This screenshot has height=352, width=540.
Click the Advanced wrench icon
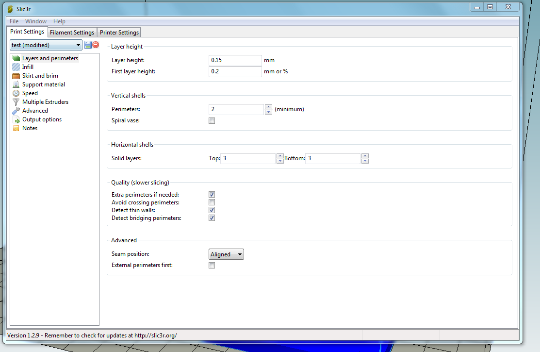(16, 111)
